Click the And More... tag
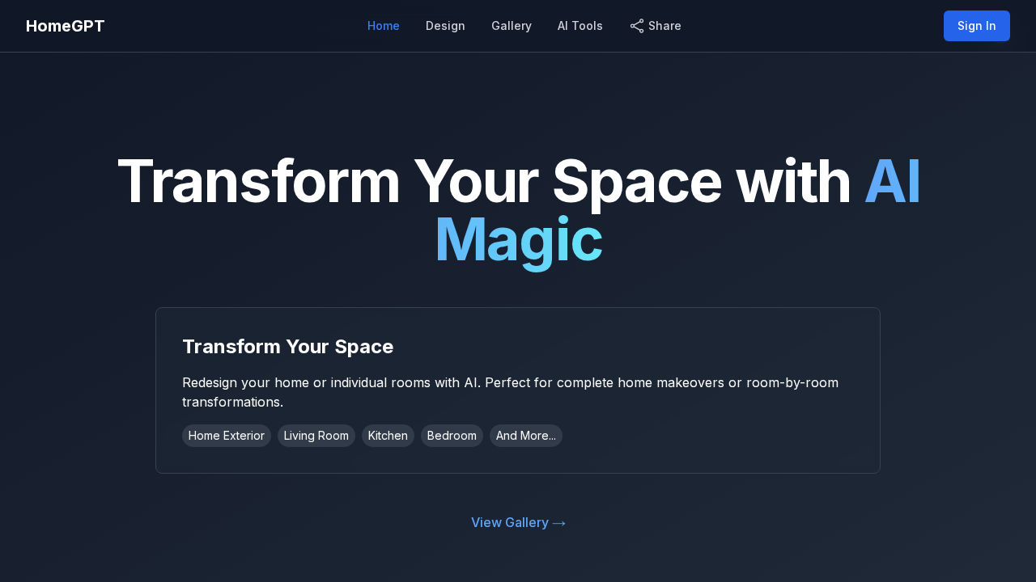 coord(525,436)
